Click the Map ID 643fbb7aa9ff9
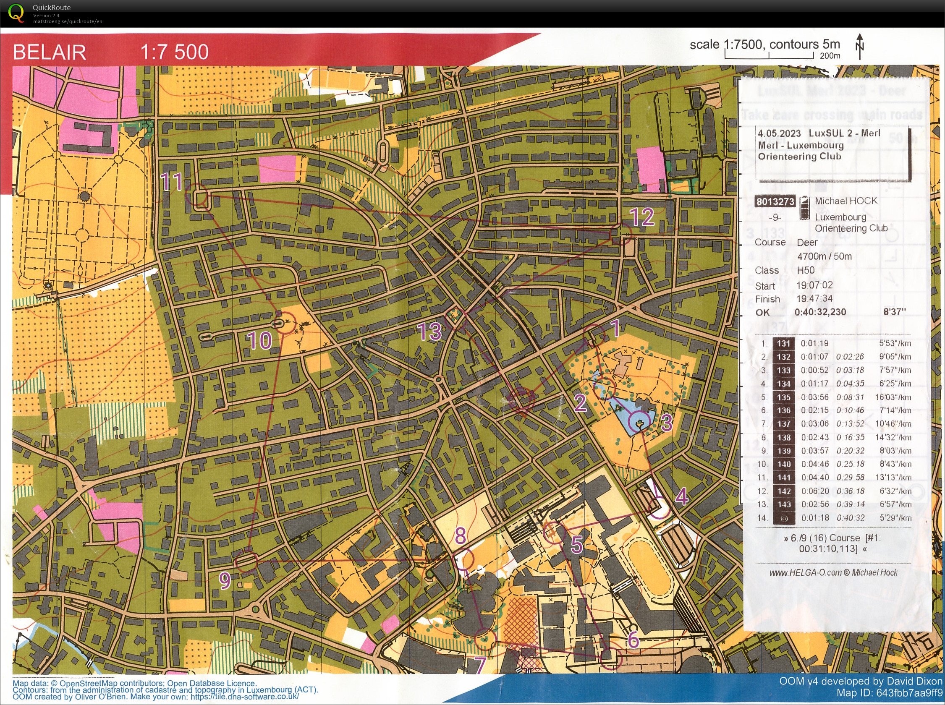This screenshot has width=945, height=705. pyautogui.click(x=889, y=694)
